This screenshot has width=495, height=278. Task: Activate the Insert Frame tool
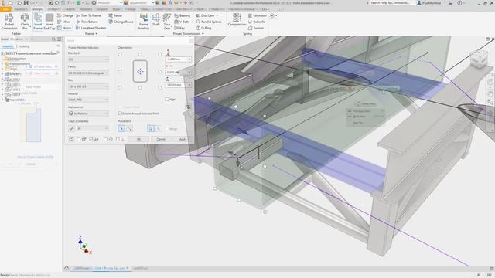[x=38, y=22]
